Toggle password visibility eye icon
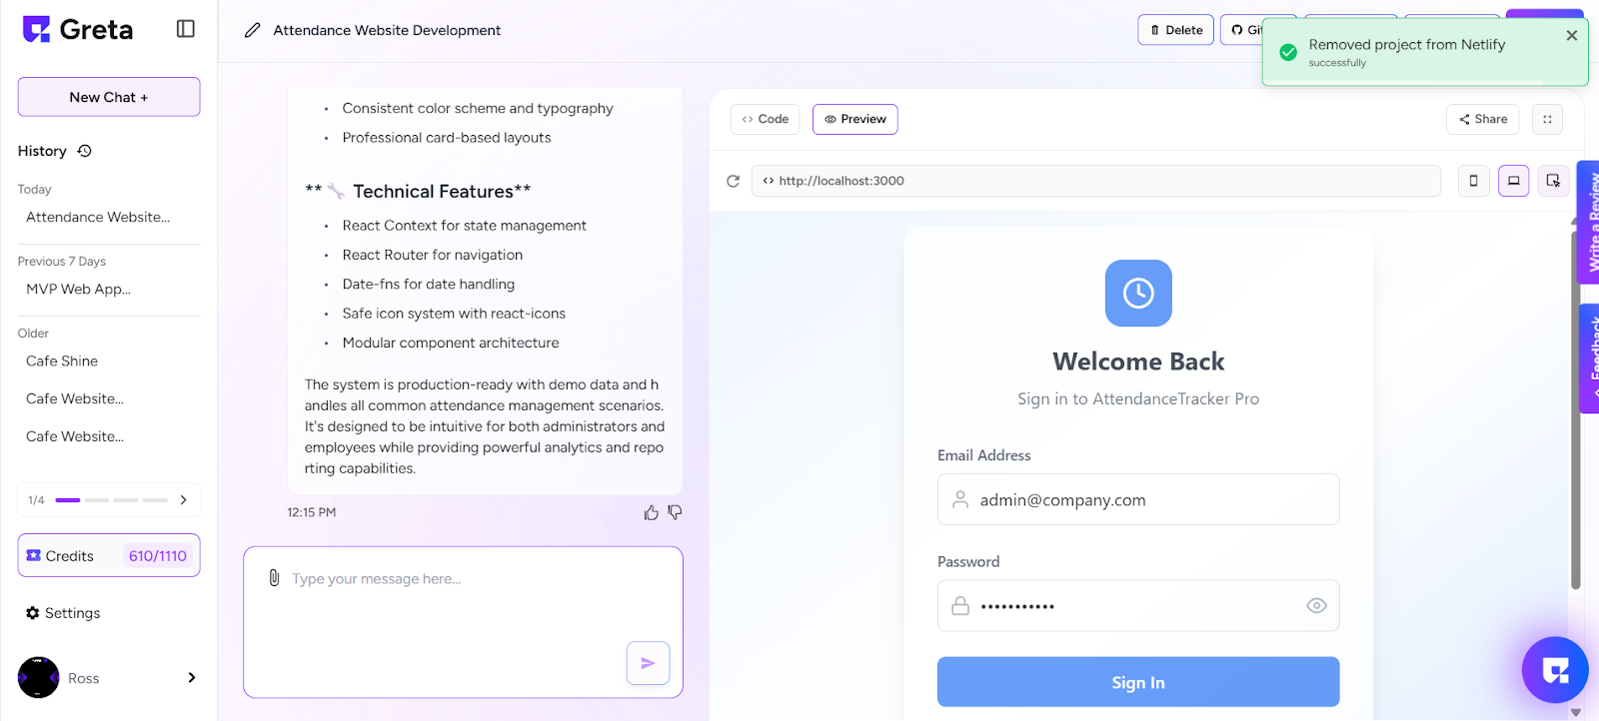The width and height of the screenshot is (1599, 721). (1316, 606)
